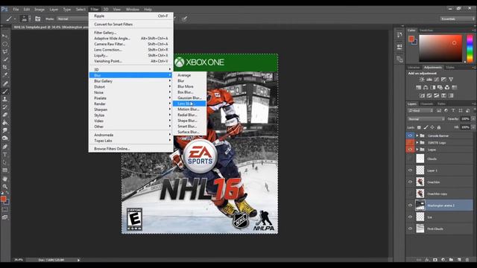The image size is (477, 268).
Task: Choose Lens Blur from Blur submenu
Action: 189,103
